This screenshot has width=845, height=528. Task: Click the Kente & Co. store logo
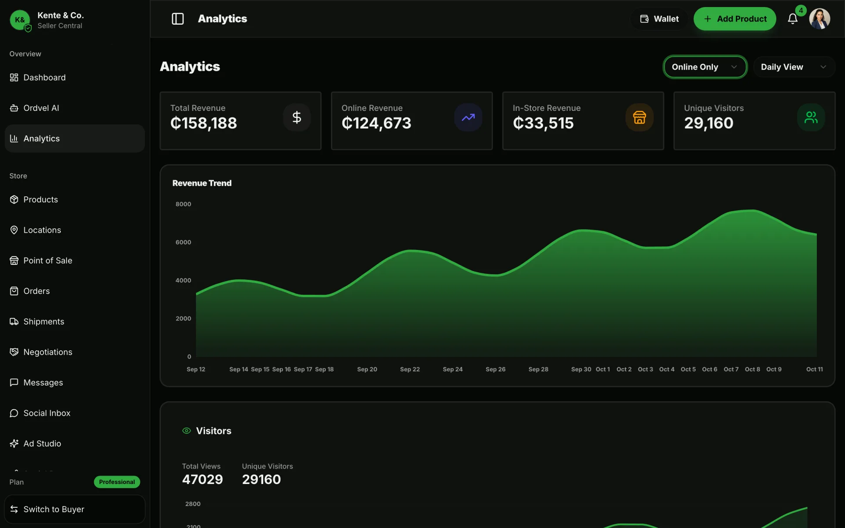[20, 20]
